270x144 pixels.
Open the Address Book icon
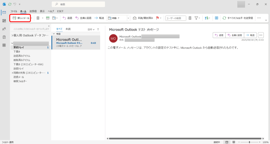(190, 18)
